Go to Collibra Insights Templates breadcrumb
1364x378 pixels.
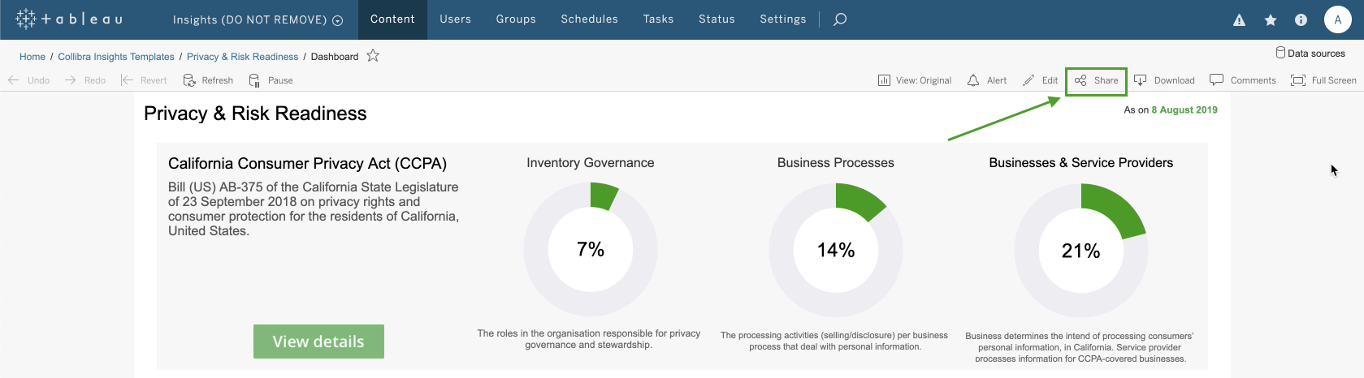[x=116, y=57]
